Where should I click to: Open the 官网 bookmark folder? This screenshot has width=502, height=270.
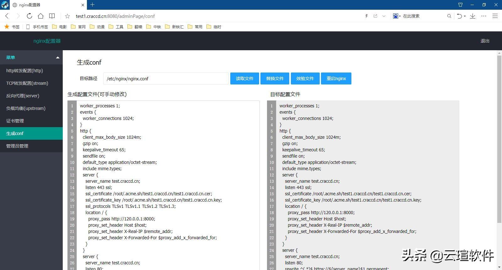(78, 27)
